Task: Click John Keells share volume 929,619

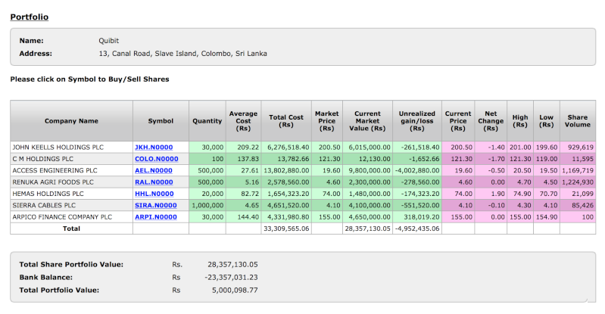Action: click(x=581, y=148)
